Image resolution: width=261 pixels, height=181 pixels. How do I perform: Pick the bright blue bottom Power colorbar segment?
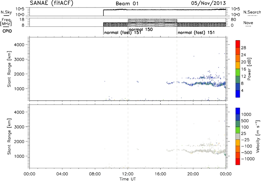tap(238, 94)
